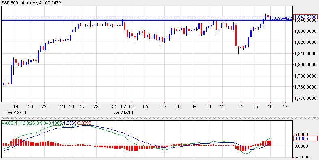The width and height of the screenshot is (319, 160).
Task: Click the date axis label 31
Action: (x=115, y=106)
